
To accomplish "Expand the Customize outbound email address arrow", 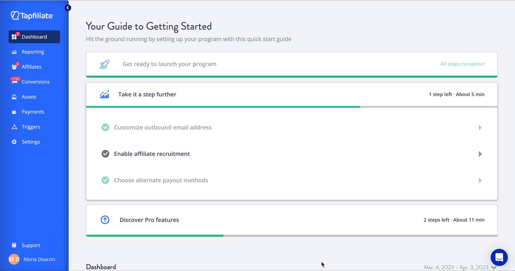I will (480, 128).
